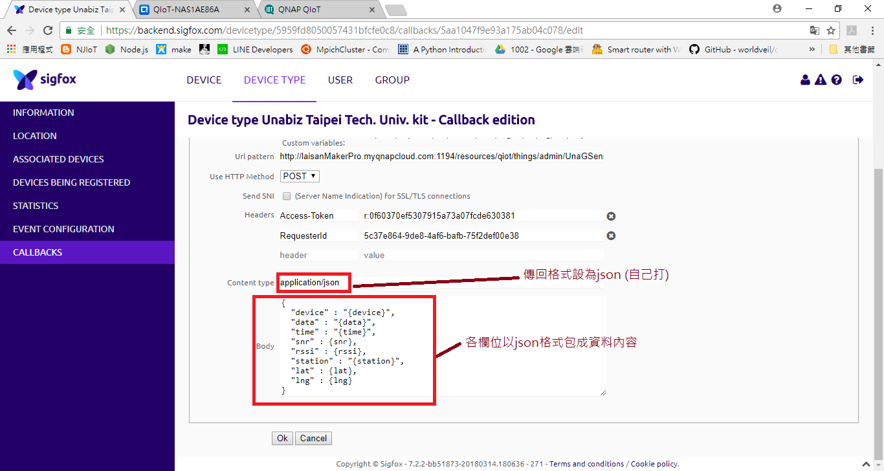This screenshot has height=471, width=884.
Task: Bookmark this page with the star
Action: (831, 30)
